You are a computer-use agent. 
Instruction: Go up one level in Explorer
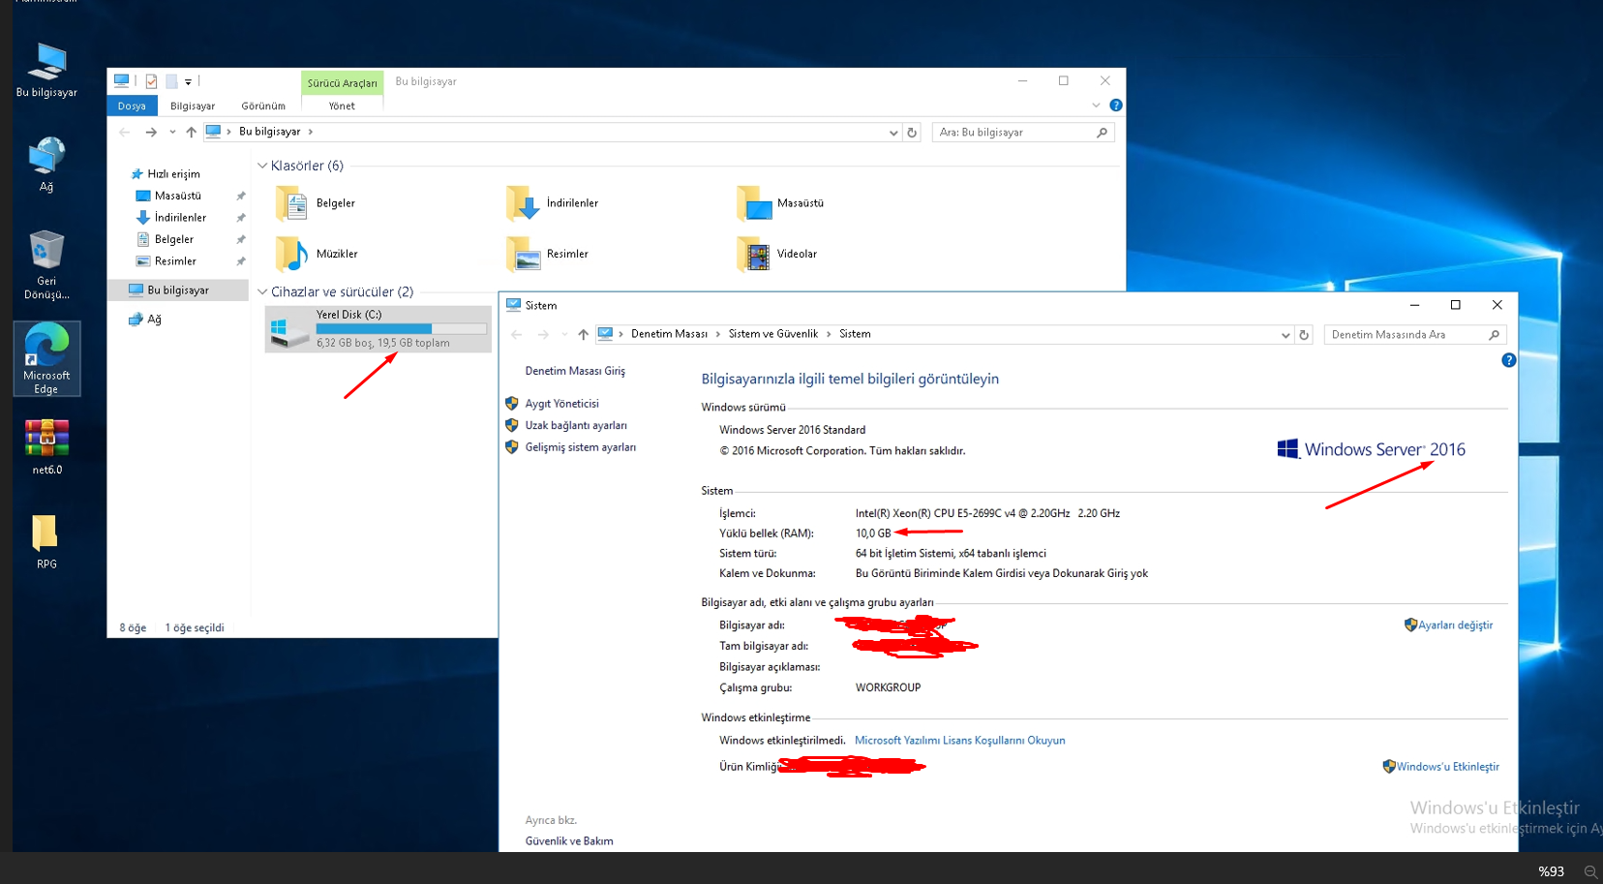click(x=191, y=133)
